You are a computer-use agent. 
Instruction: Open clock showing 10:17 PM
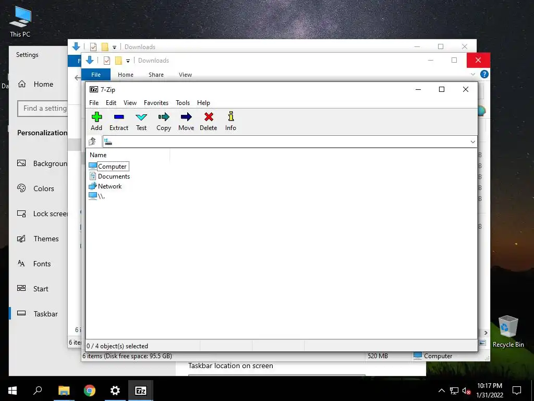pos(489,391)
